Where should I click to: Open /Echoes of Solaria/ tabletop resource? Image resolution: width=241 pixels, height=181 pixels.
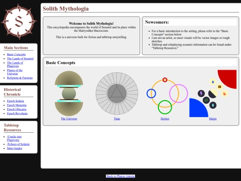(x=18, y=144)
